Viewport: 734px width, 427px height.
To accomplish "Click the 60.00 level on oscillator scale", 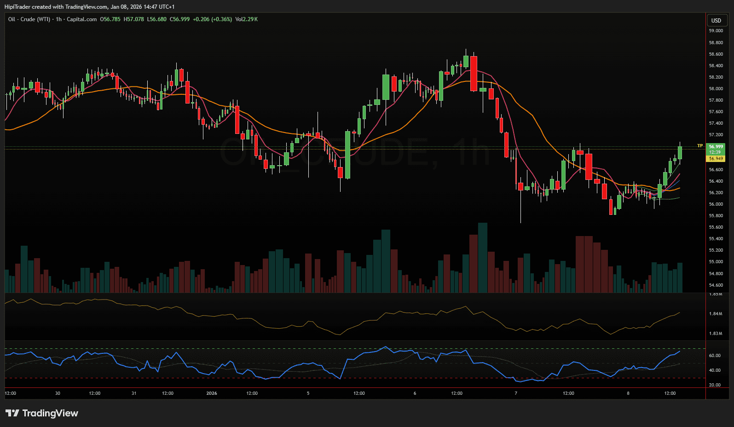I will 715,356.
